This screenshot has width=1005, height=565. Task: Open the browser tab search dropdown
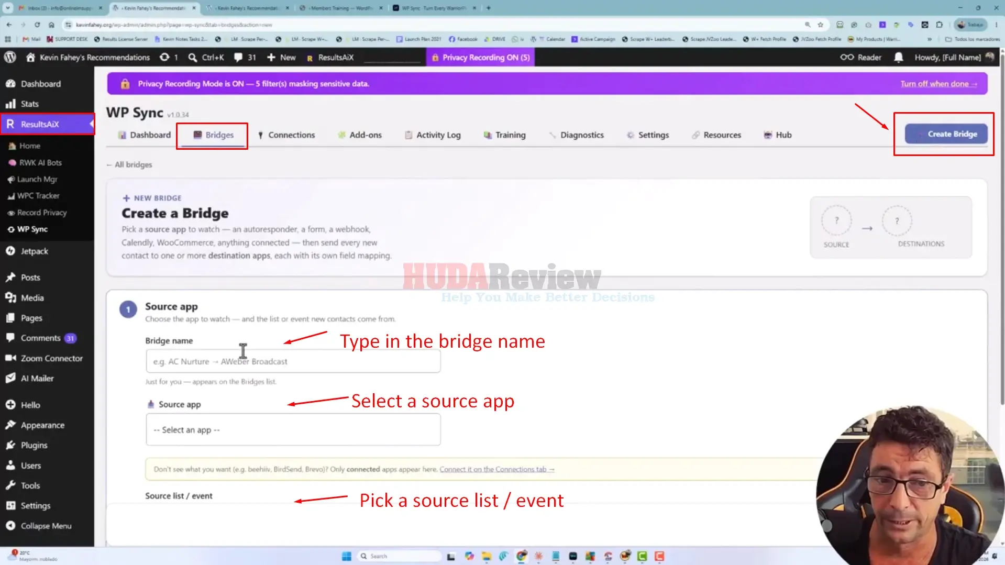(x=8, y=8)
